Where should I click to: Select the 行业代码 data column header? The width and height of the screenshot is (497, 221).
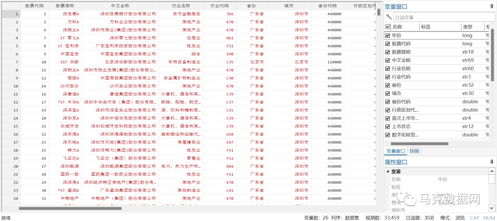pos(220,6)
